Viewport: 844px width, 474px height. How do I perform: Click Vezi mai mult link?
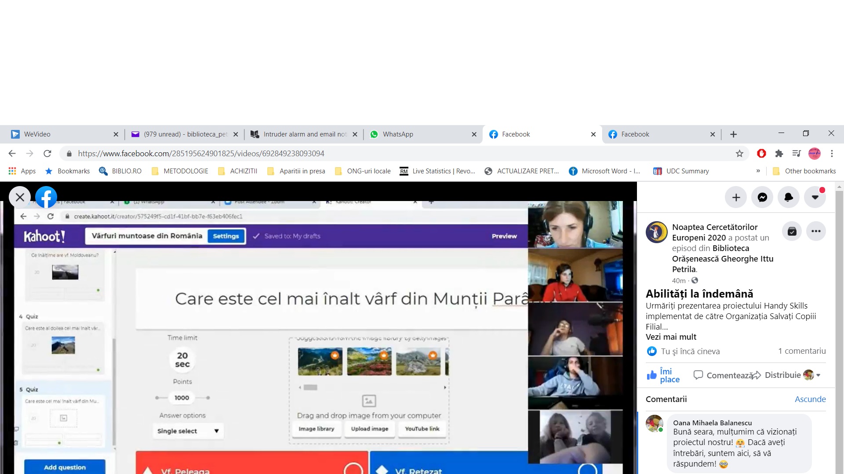coord(671,337)
